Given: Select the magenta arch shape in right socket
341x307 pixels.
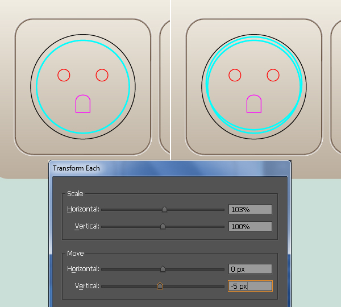Looking at the screenshot, I should click(x=254, y=103).
